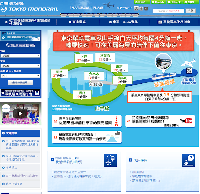200x194 pixels.
Task: Open 單軌電車乘務員 link
Action: click(142, 176)
